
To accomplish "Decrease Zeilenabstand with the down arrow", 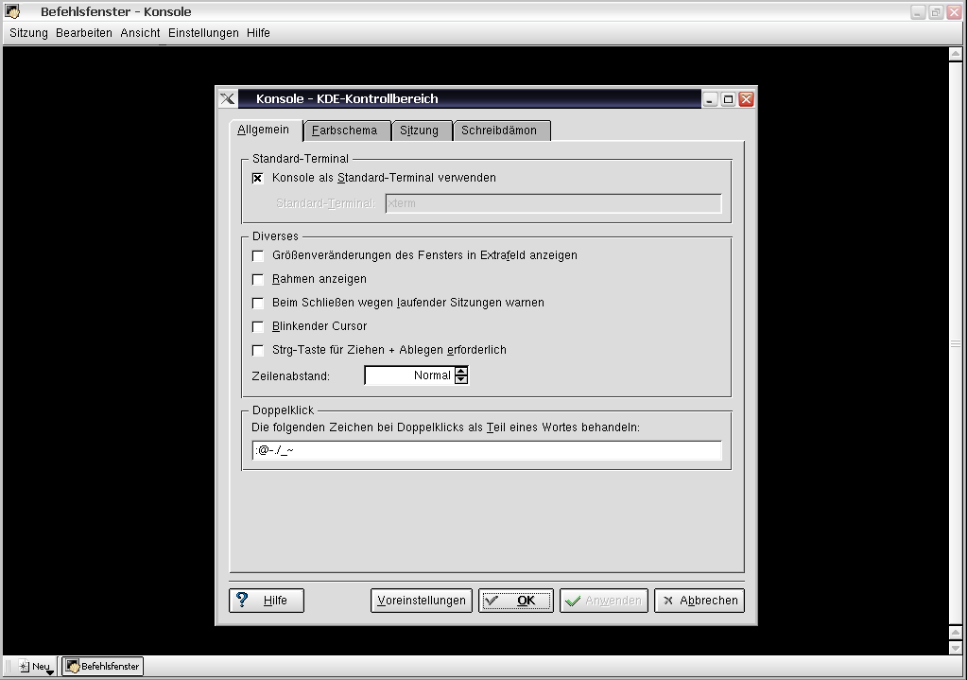I will (461, 379).
